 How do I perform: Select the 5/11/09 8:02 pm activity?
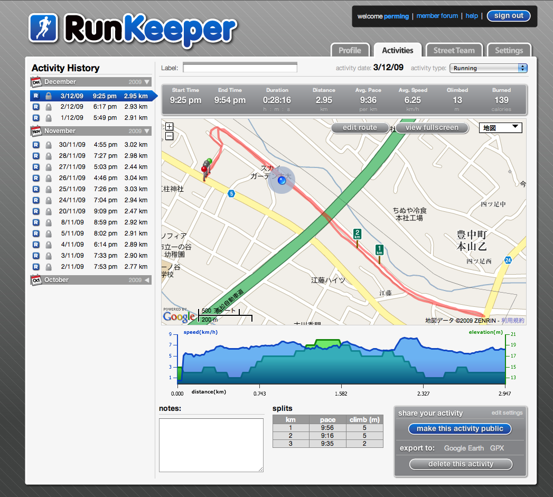[91, 233]
